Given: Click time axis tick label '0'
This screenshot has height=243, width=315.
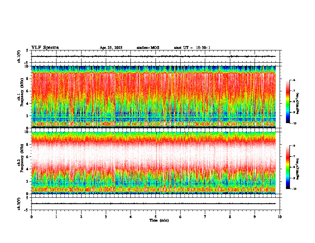Looking at the screenshot, I should click(31, 217).
